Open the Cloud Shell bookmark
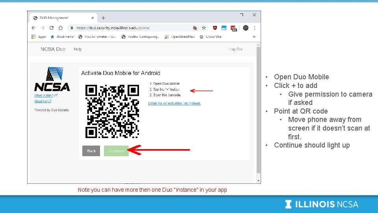The height and width of the screenshot is (213, 378). coord(211,37)
